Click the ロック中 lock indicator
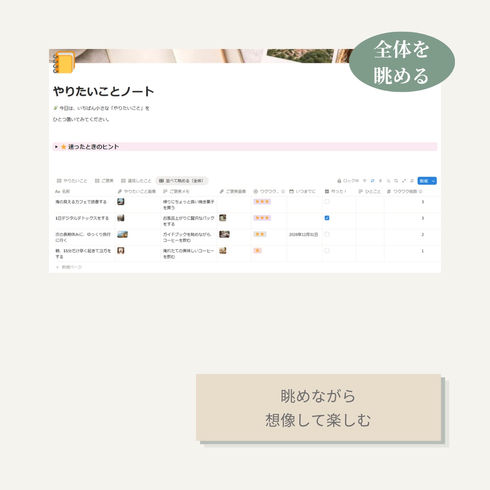The height and width of the screenshot is (490, 490). coord(348,180)
